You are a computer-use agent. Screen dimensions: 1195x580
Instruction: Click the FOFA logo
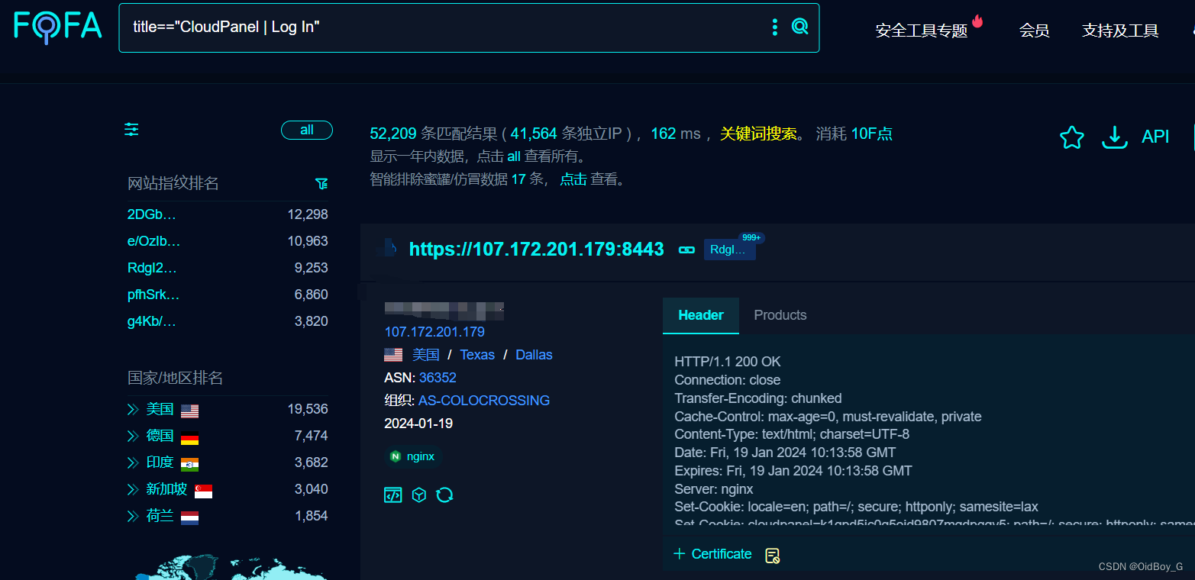58,26
